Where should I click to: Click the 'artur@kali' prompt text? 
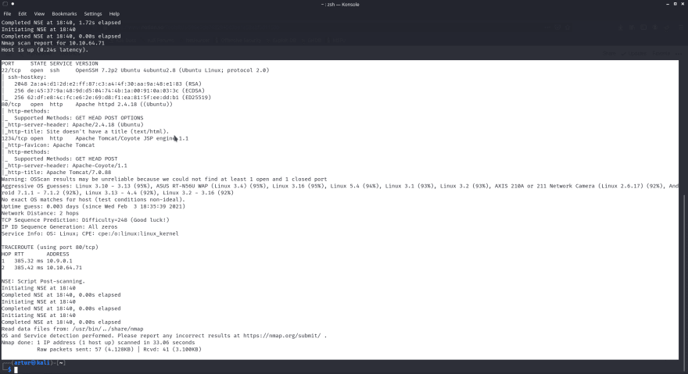[x=31, y=363]
